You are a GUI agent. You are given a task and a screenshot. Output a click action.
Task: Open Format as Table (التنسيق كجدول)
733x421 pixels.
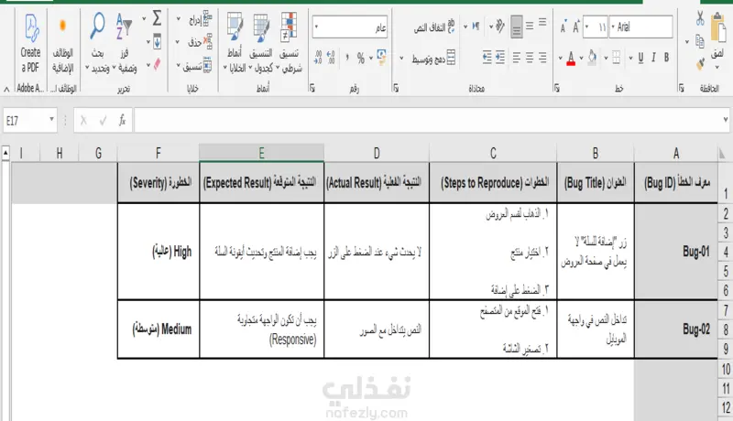pos(261,43)
